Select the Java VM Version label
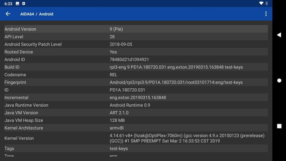This screenshot has height=161, width=286. point(21,113)
